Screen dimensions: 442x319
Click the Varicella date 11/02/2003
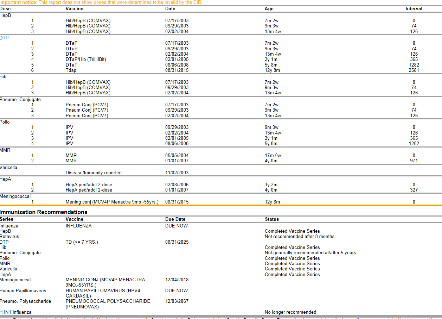click(177, 173)
